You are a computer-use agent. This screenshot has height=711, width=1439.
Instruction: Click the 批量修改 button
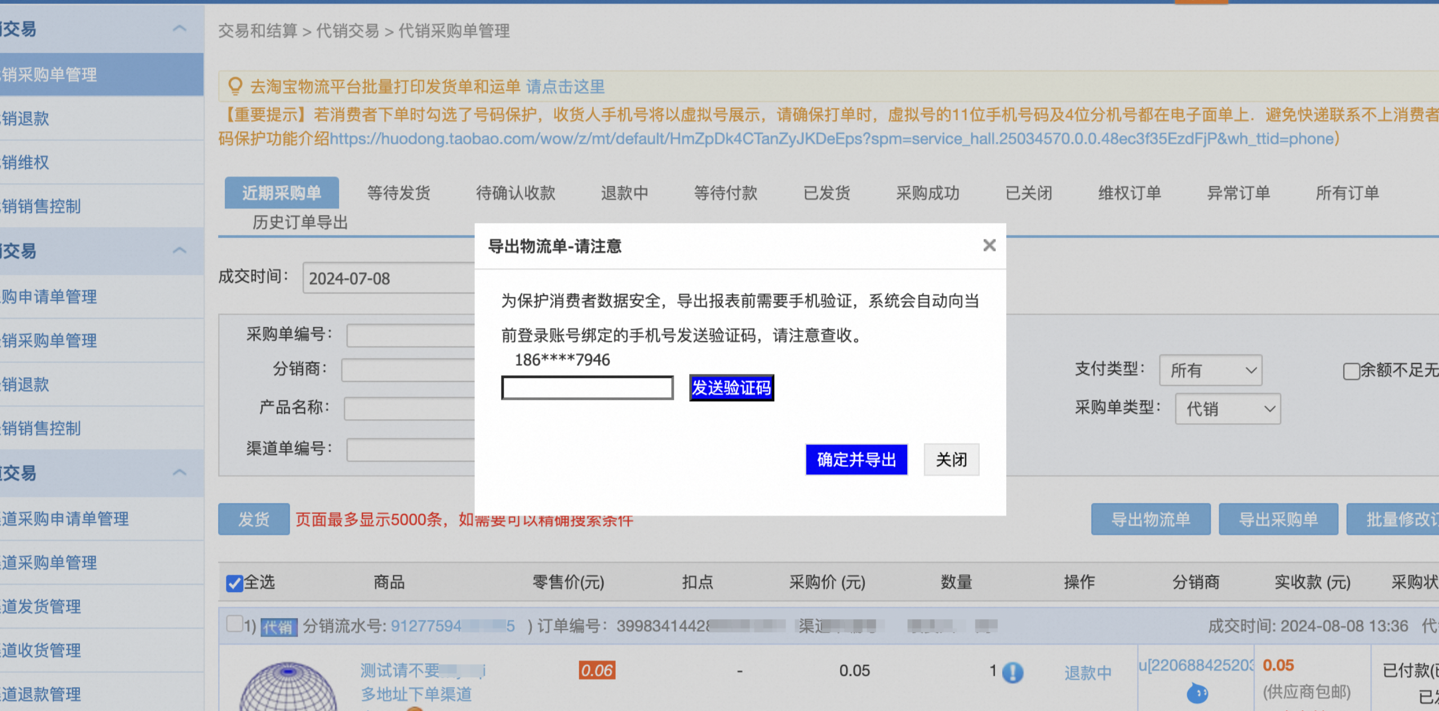pos(1393,519)
